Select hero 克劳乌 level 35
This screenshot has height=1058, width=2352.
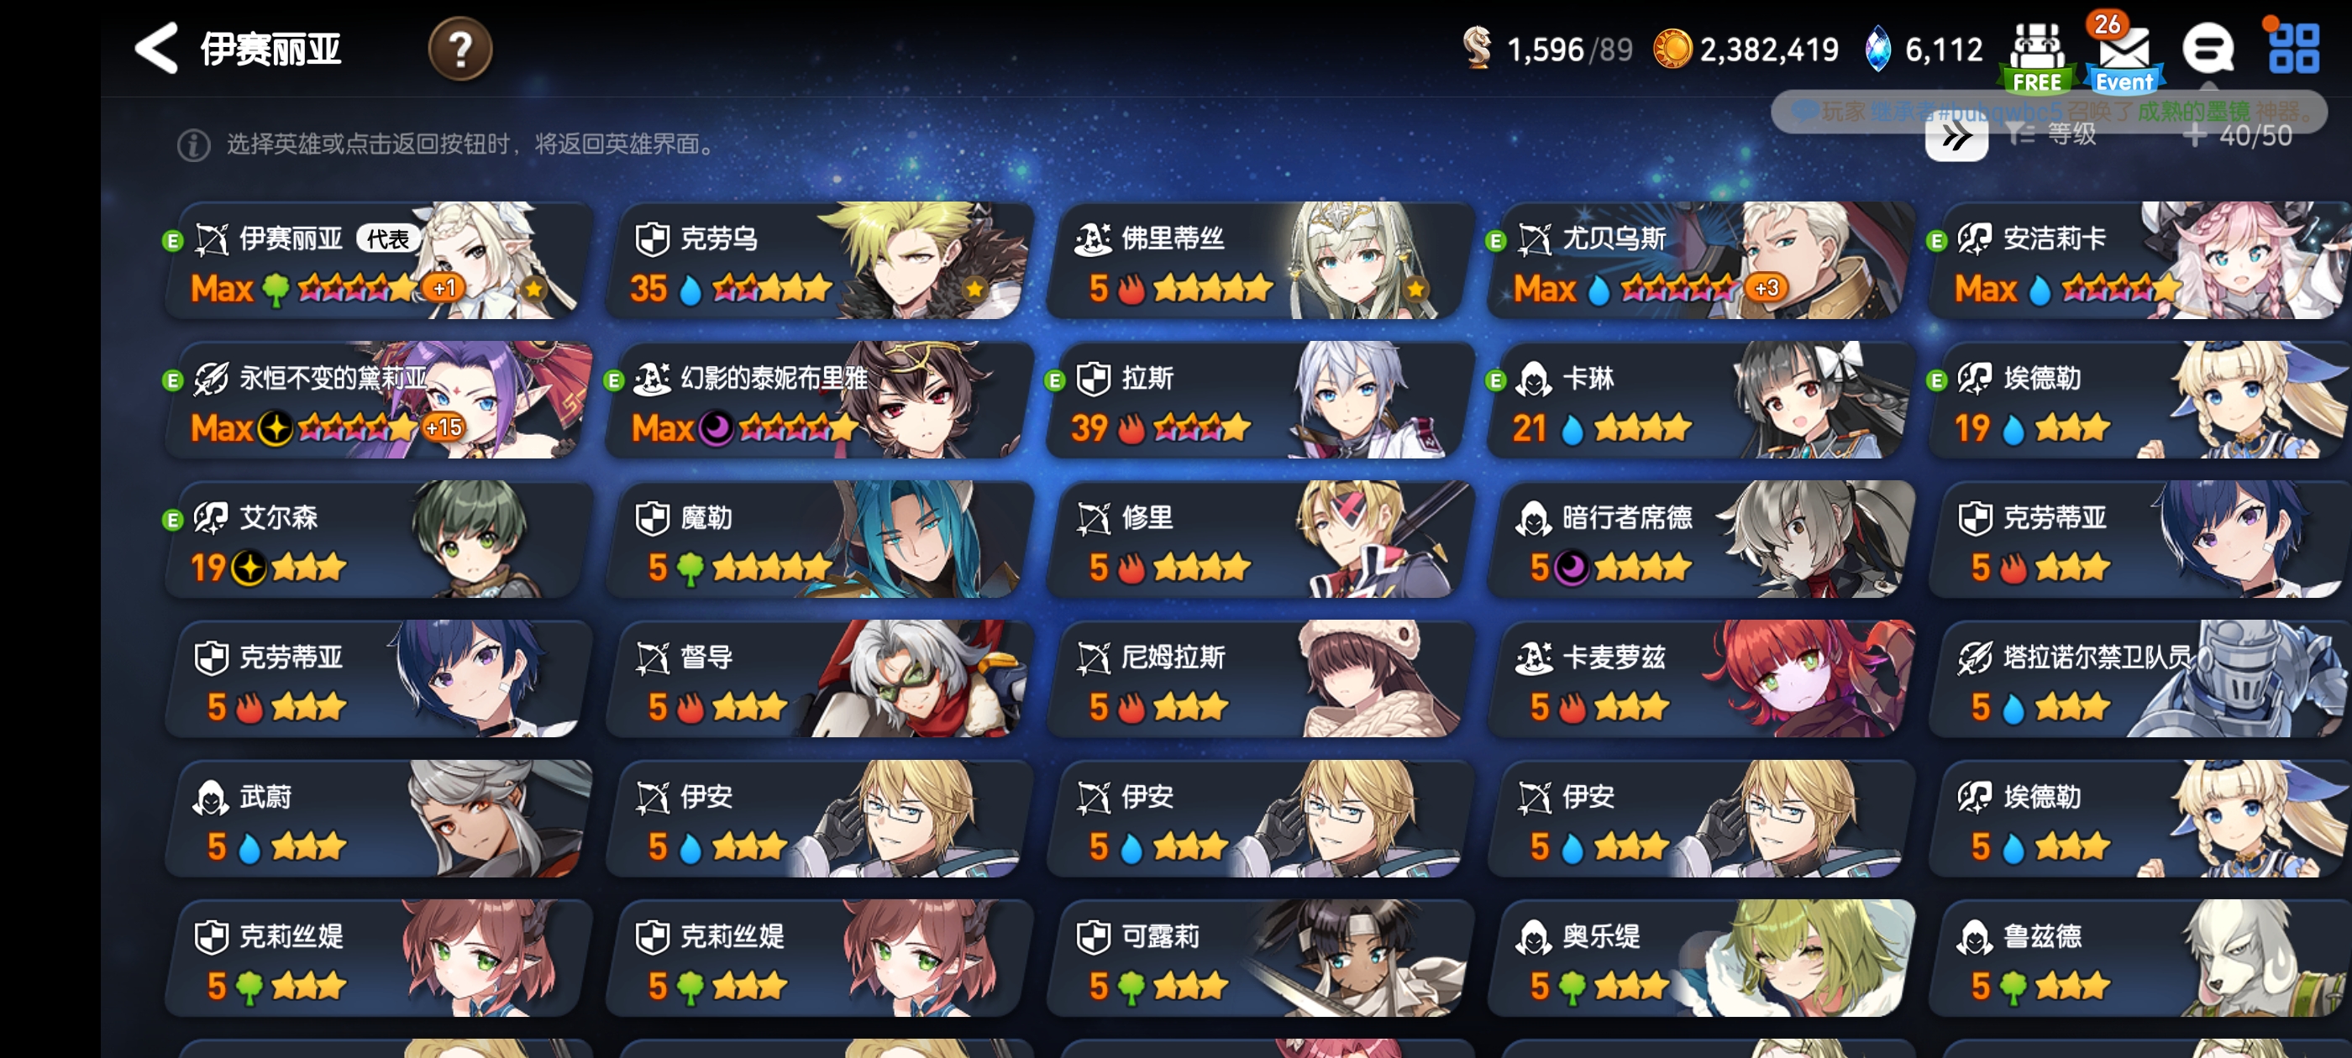click(818, 261)
